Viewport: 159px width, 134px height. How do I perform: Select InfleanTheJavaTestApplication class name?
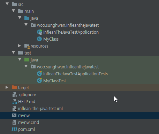71,32
